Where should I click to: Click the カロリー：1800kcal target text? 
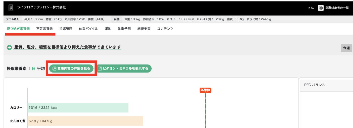180,19
